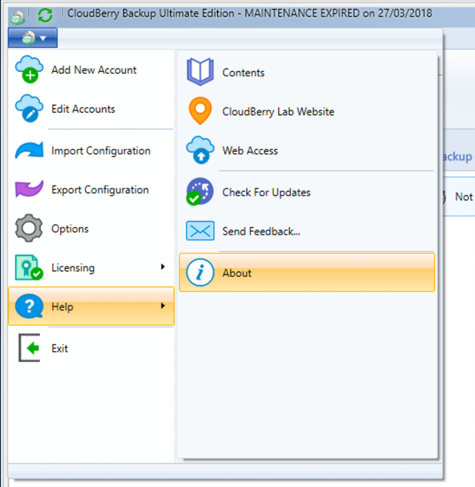The width and height of the screenshot is (475, 487).
Task: Open Options from the application menu
Action: tap(91, 229)
